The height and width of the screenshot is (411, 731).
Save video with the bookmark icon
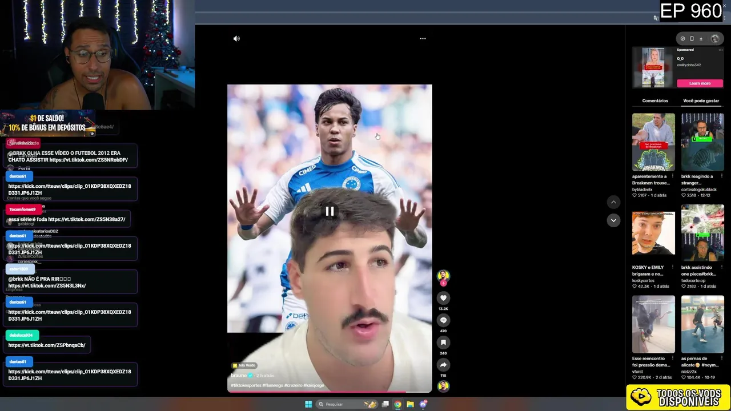tap(443, 342)
